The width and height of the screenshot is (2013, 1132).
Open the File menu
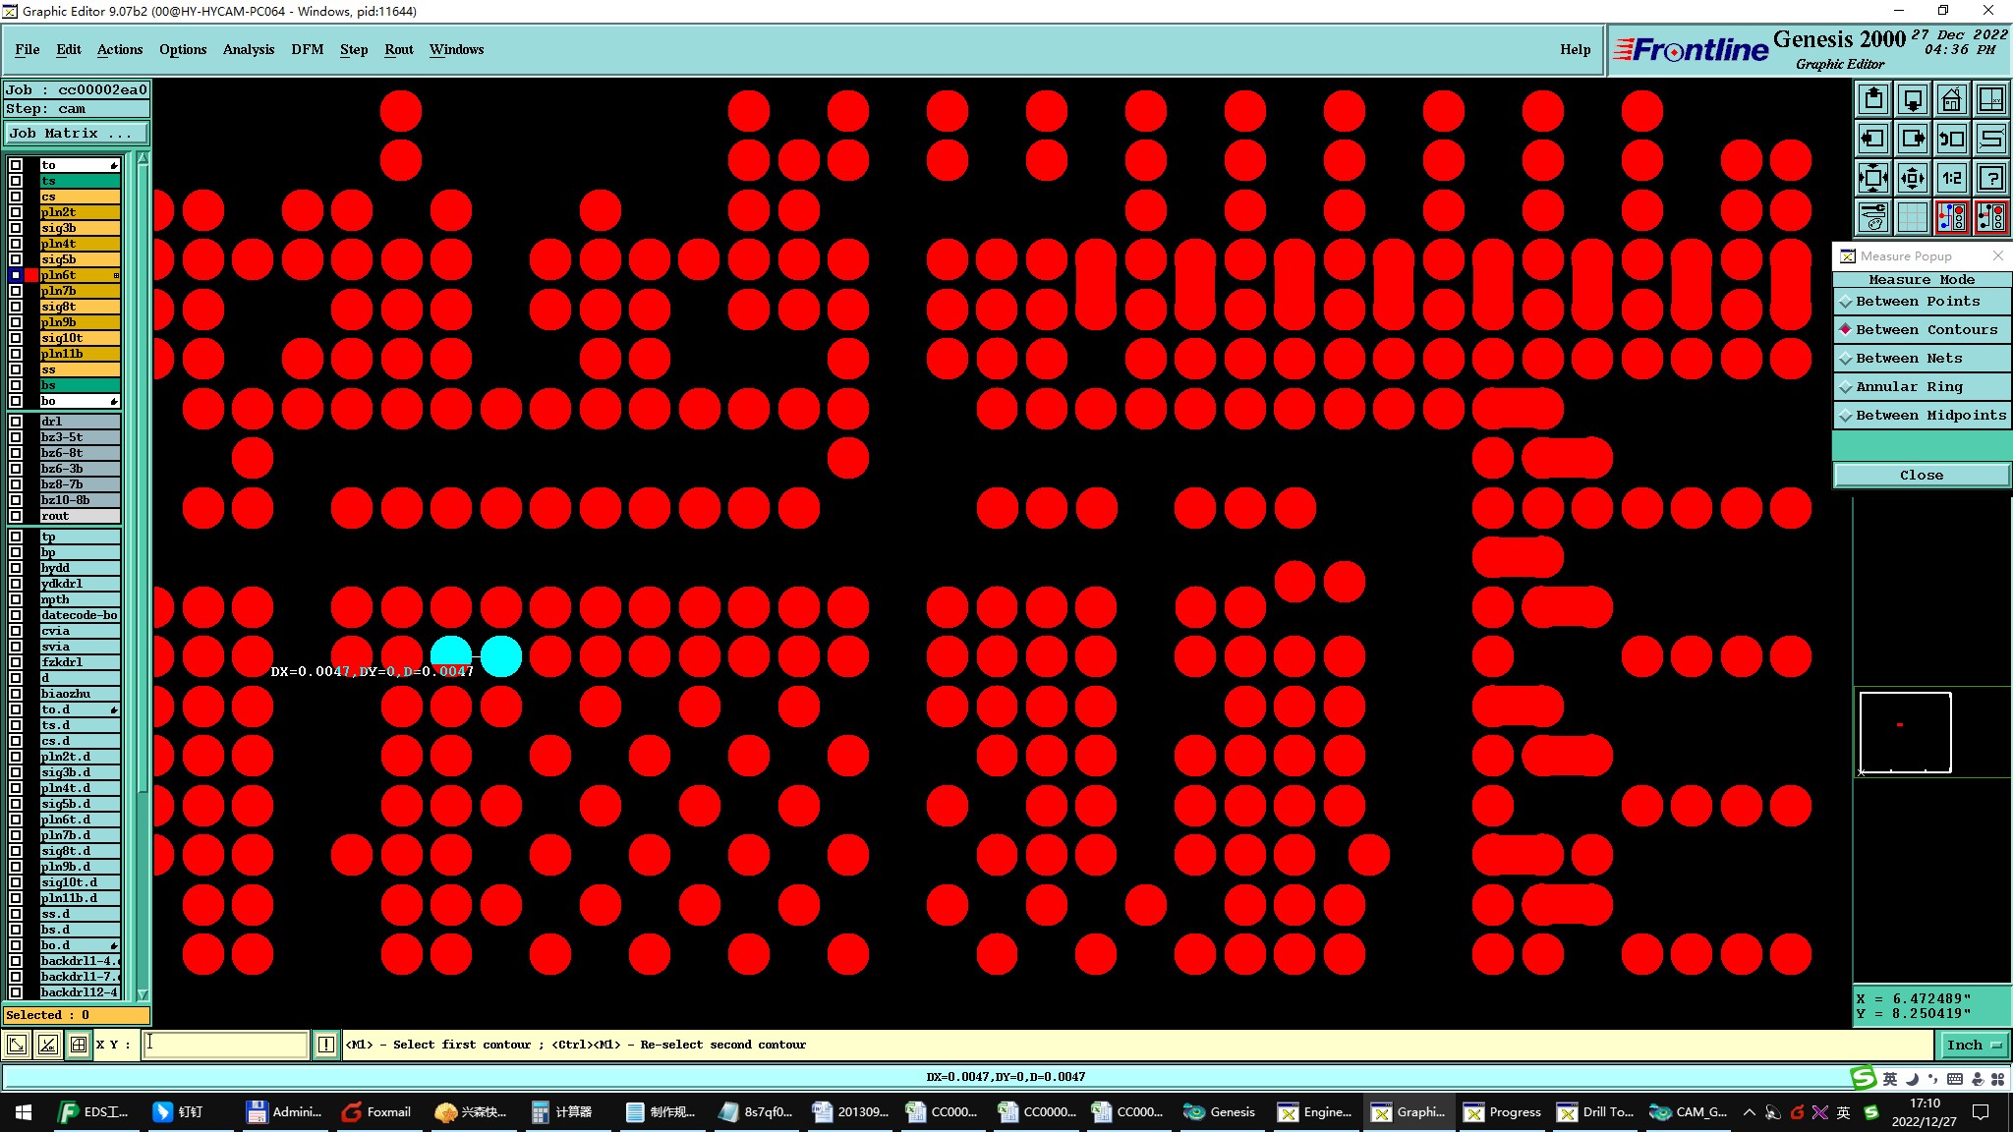coord(28,49)
